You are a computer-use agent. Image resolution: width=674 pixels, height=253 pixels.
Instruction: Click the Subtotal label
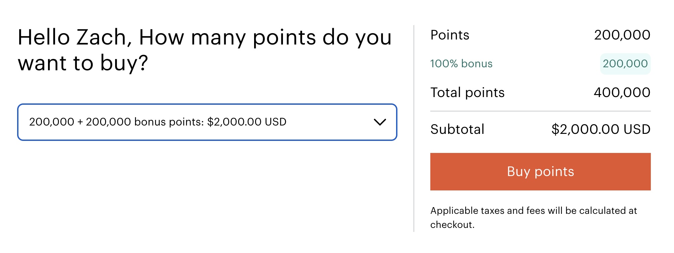pos(457,130)
